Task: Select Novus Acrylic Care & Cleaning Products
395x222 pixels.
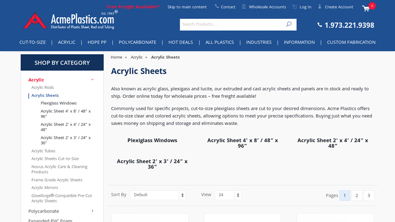Action: [x=59, y=169]
